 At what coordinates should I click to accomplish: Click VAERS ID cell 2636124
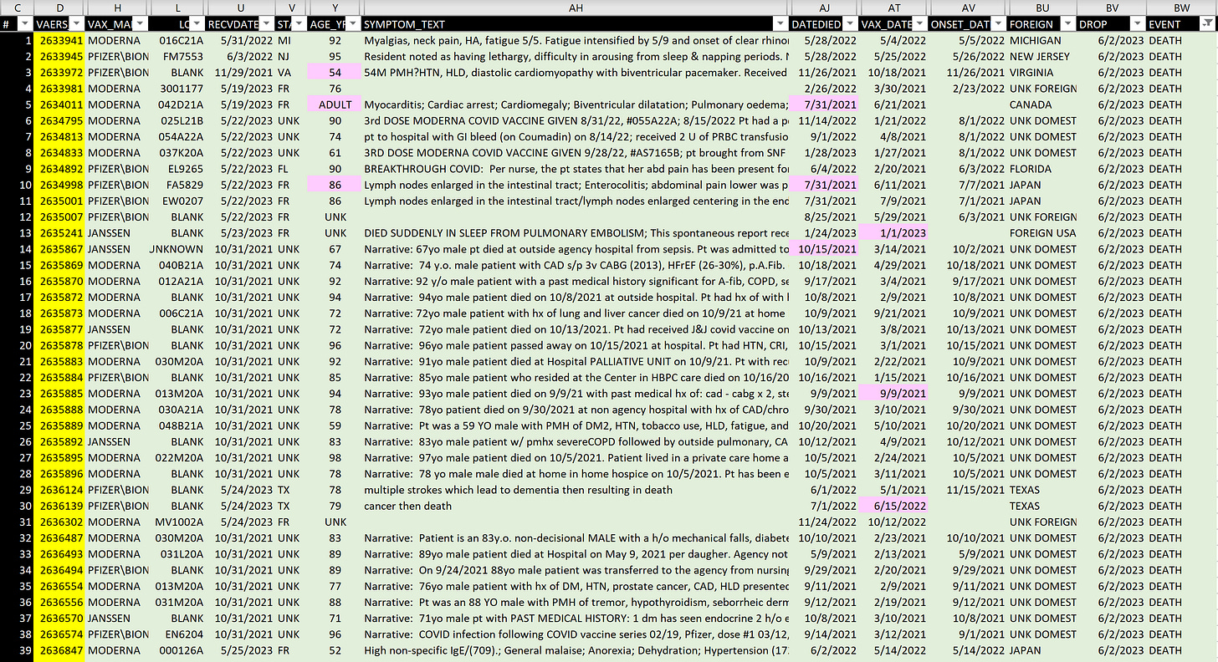[x=59, y=490]
